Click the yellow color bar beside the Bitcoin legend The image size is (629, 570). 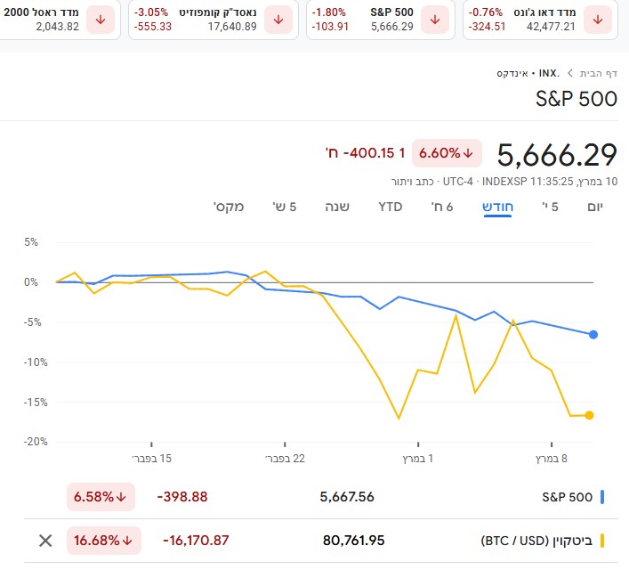tap(602, 540)
